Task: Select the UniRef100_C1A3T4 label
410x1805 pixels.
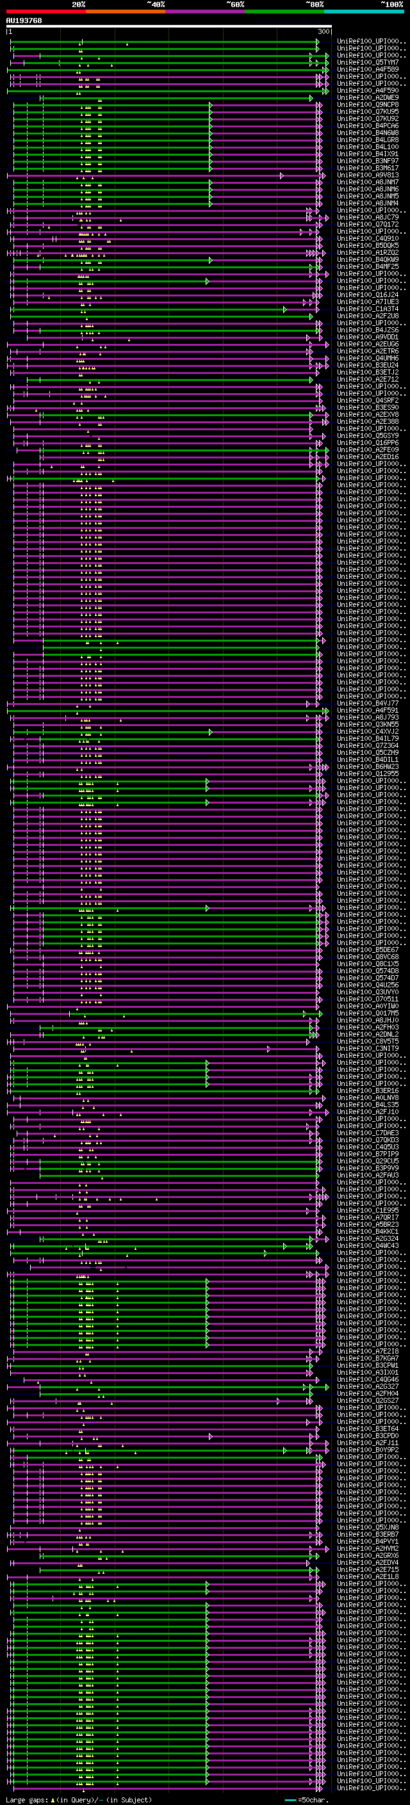Action: click(368, 309)
